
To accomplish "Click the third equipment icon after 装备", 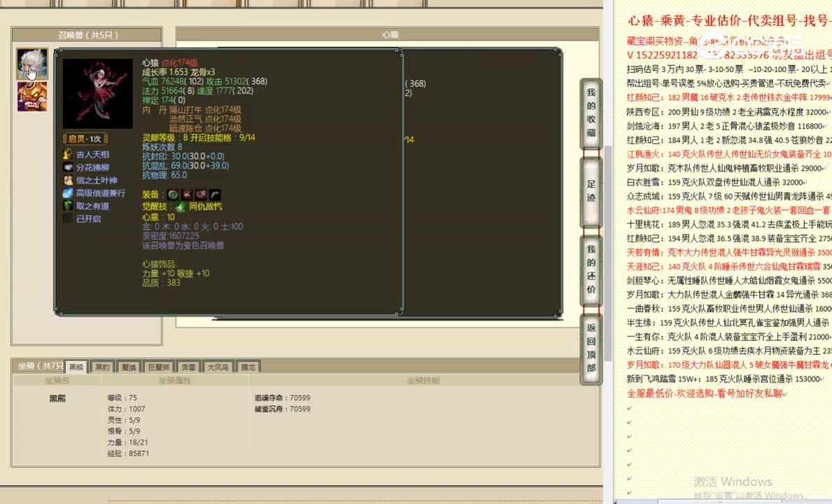I will tap(201, 195).
